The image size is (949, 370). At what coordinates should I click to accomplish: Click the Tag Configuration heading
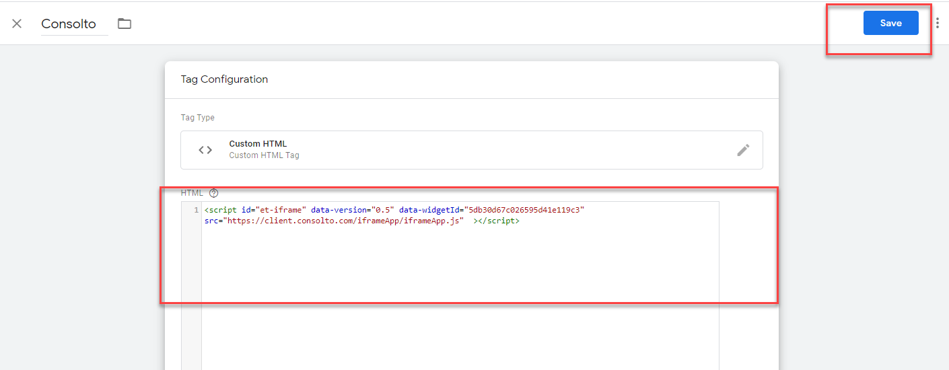(224, 79)
